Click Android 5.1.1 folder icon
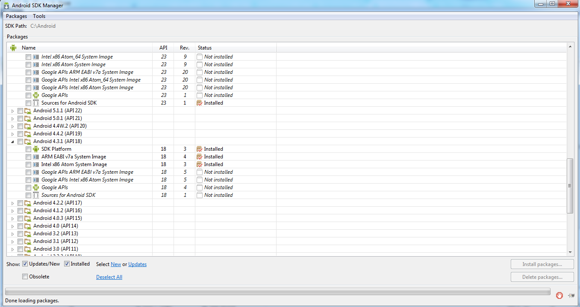Screen dimensions: 580x307 [x=28, y=111]
